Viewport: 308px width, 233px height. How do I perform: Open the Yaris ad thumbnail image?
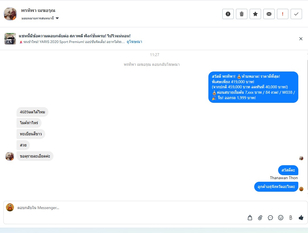(x=10, y=39)
